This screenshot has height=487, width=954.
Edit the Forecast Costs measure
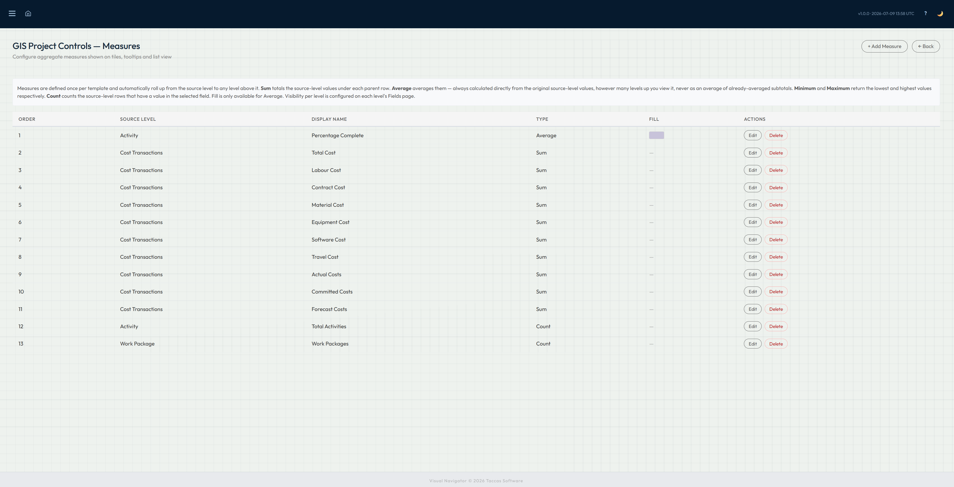[753, 309]
